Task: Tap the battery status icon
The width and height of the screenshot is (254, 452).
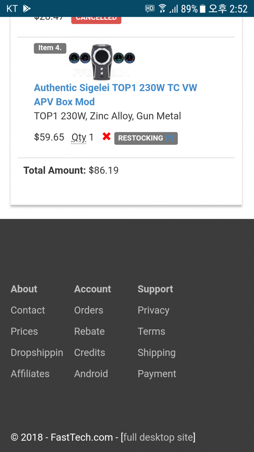Action: pyautogui.click(x=203, y=9)
